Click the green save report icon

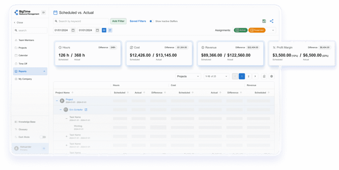pos(264,21)
